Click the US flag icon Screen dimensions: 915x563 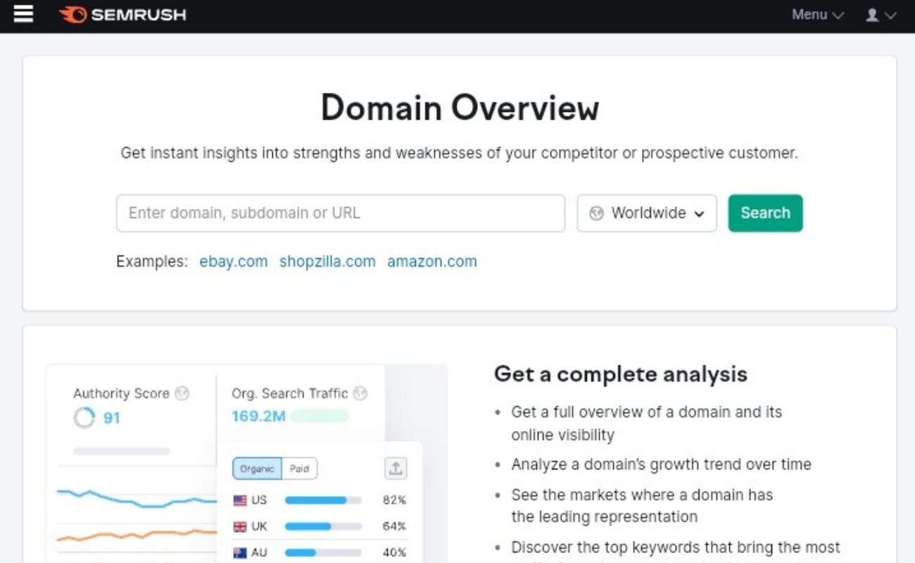[240, 500]
